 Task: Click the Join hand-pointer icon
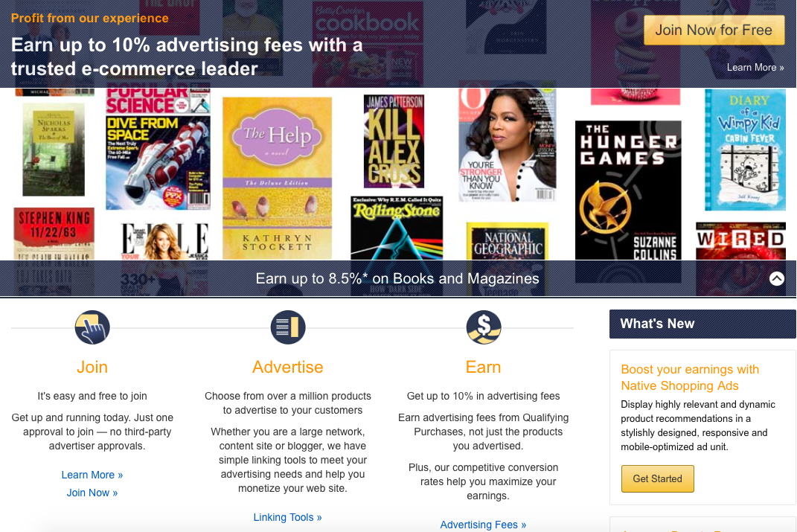click(92, 327)
